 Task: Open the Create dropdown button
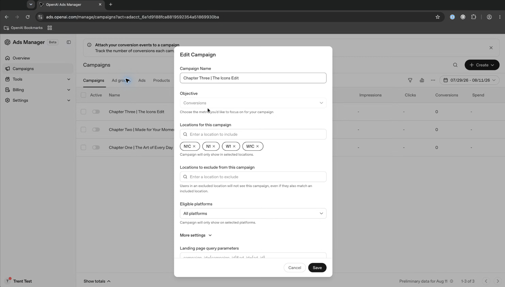click(x=482, y=65)
